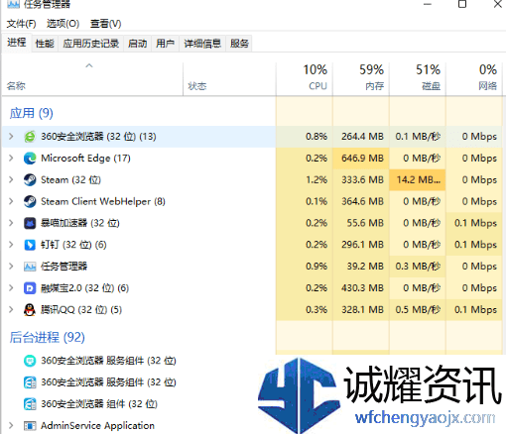Click the Steam Client WebHelper icon
The image size is (506, 434).
coord(30,201)
